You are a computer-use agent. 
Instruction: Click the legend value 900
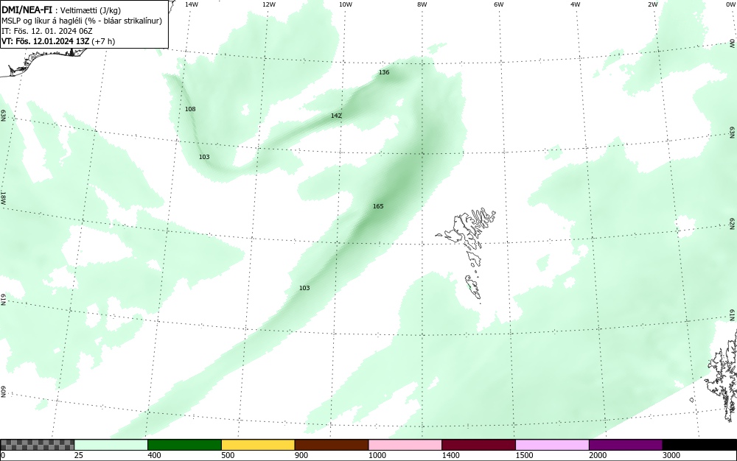(301, 455)
